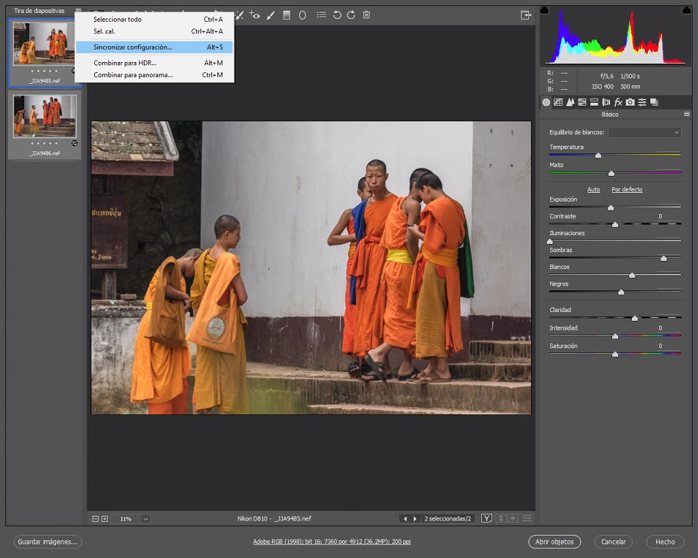Screen dimensions: 698x558
Task: Choose Sincronizar configuración menu entry
Action: pyautogui.click(x=155, y=47)
